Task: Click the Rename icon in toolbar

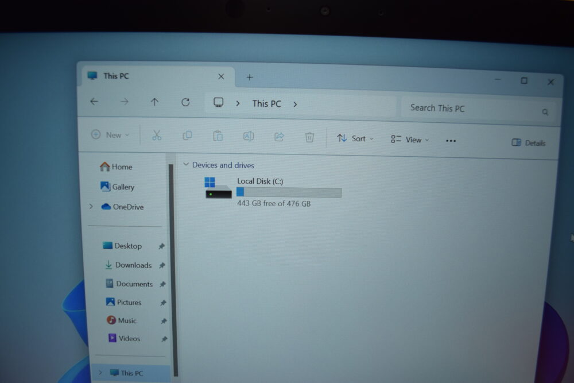Action: pyautogui.click(x=249, y=136)
